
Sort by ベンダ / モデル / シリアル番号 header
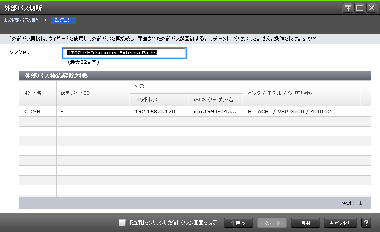(302, 93)
